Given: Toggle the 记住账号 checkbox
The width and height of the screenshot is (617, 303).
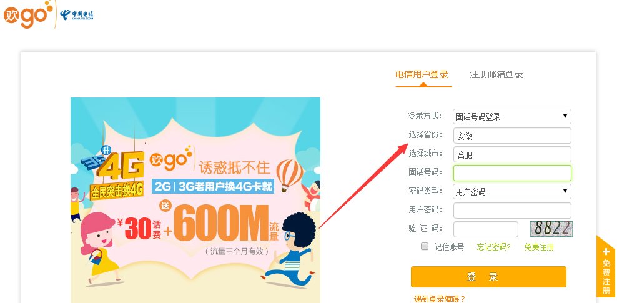Looking at the screenshot, I should [425, 246].
